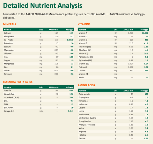Viewport: 153px width, 144px height.
Task: Select the "Omega-6 : 3" row label
Action: pos(9,111)
